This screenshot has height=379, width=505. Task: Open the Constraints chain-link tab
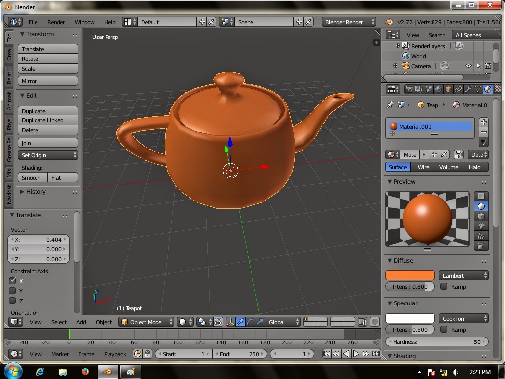[x=458, y=89]
